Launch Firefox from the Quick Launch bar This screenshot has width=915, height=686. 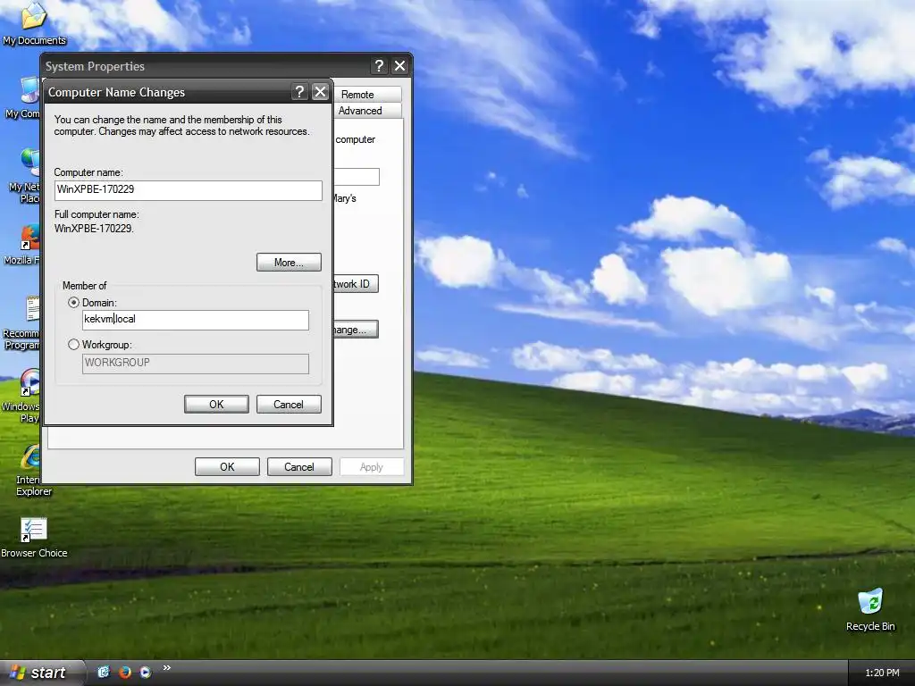click(x=125, y=672)
